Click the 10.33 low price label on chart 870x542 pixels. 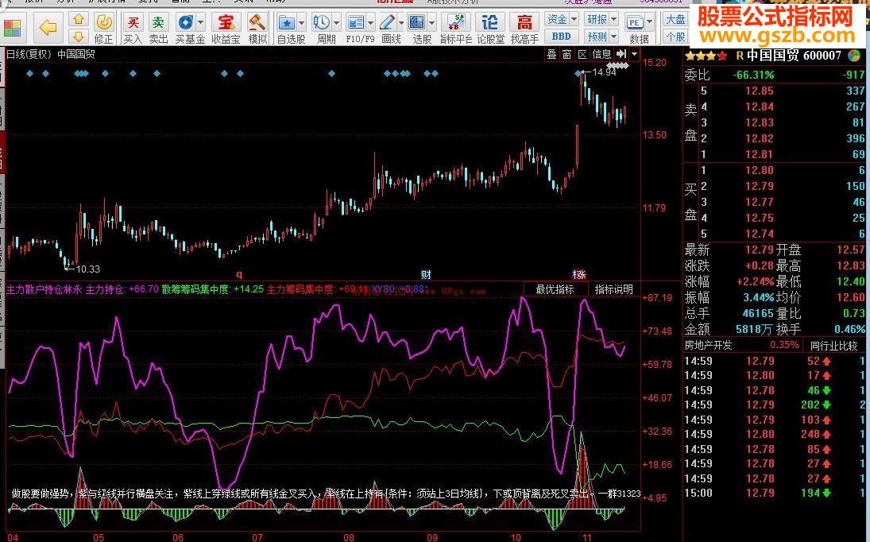87,269
